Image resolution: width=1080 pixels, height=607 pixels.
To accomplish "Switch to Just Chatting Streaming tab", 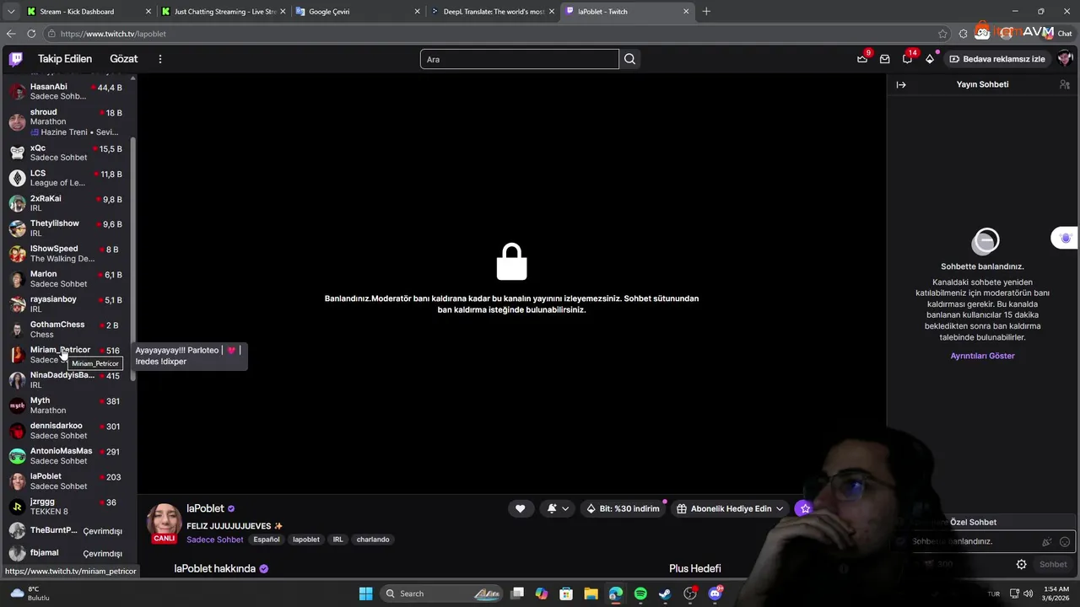I will click(x=224, y=12).
